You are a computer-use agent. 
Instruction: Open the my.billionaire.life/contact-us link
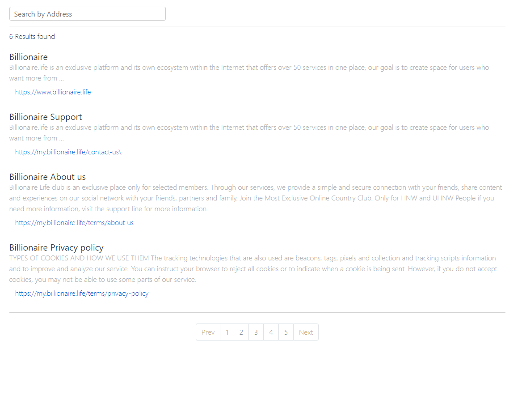pos(68,152)
